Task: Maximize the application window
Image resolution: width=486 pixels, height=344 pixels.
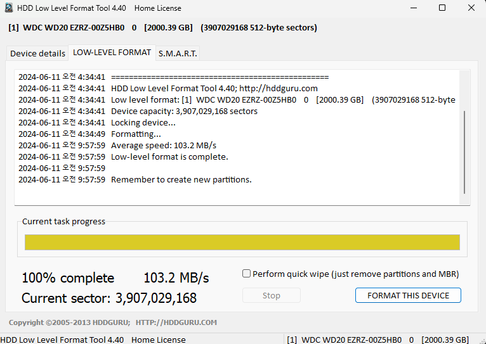Action: (442, 8)
